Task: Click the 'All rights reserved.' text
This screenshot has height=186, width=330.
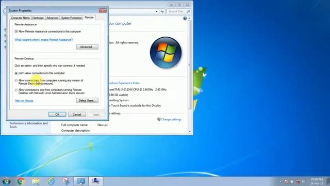Action: [x=127, y=42]
